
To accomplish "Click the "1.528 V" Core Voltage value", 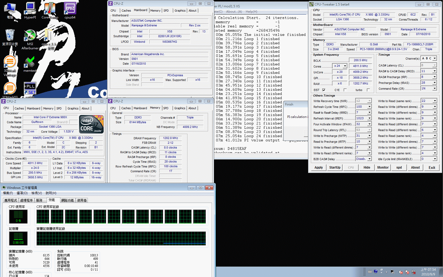I will click(x=69, y=131).
